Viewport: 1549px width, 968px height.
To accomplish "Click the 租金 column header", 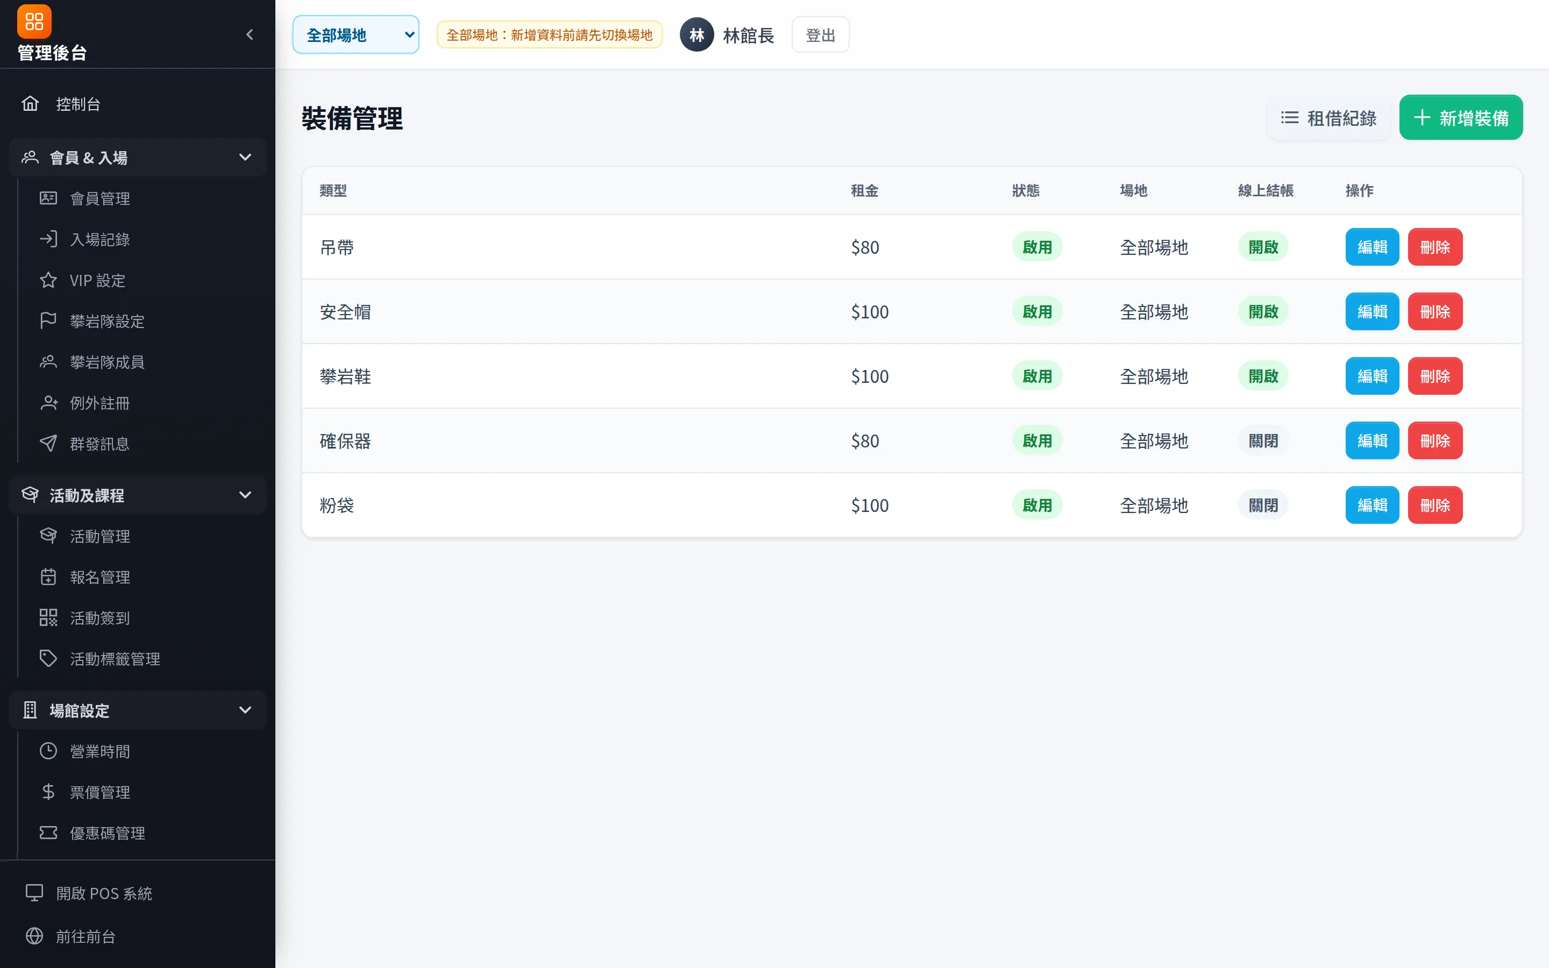I will 864,191.
